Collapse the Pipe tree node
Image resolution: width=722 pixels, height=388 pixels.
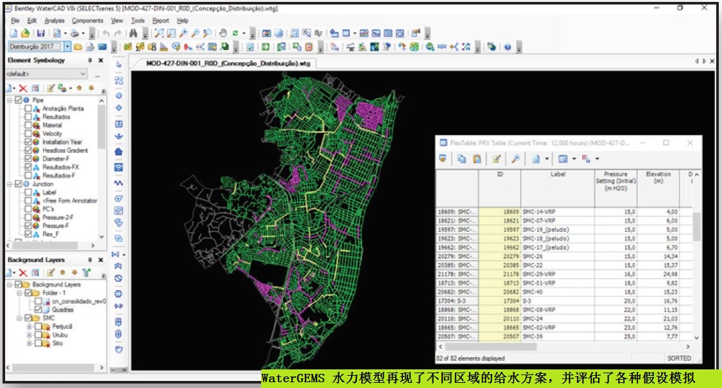click(10, 100)
